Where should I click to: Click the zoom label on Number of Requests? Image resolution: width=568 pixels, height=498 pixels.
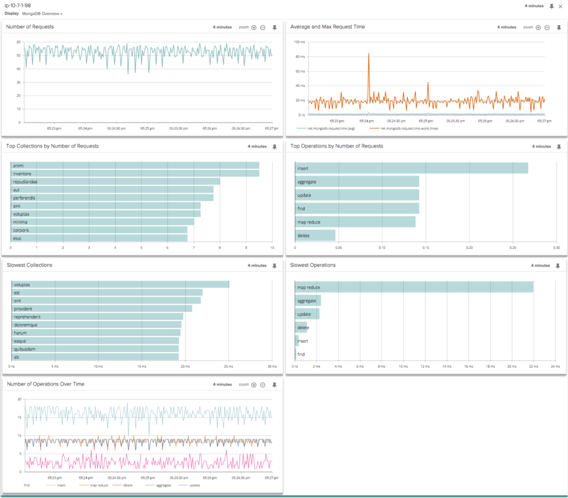tap(244, 27)
